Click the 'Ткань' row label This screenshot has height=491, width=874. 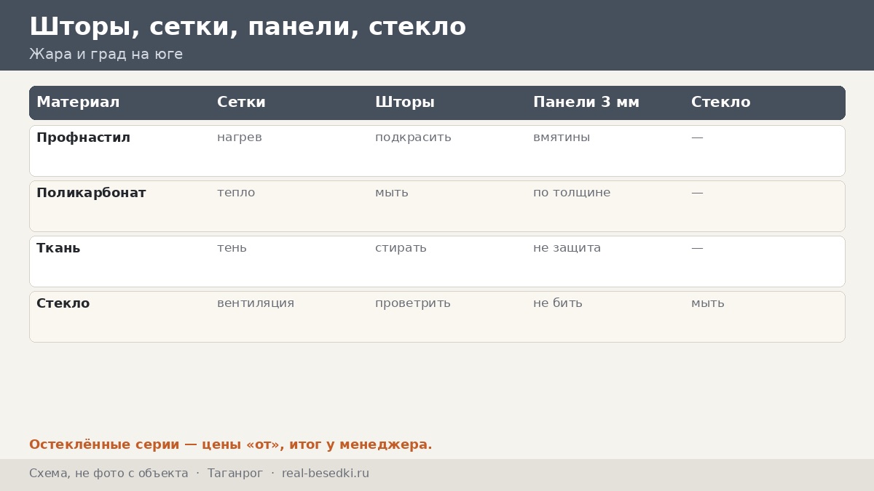(58, 248)
